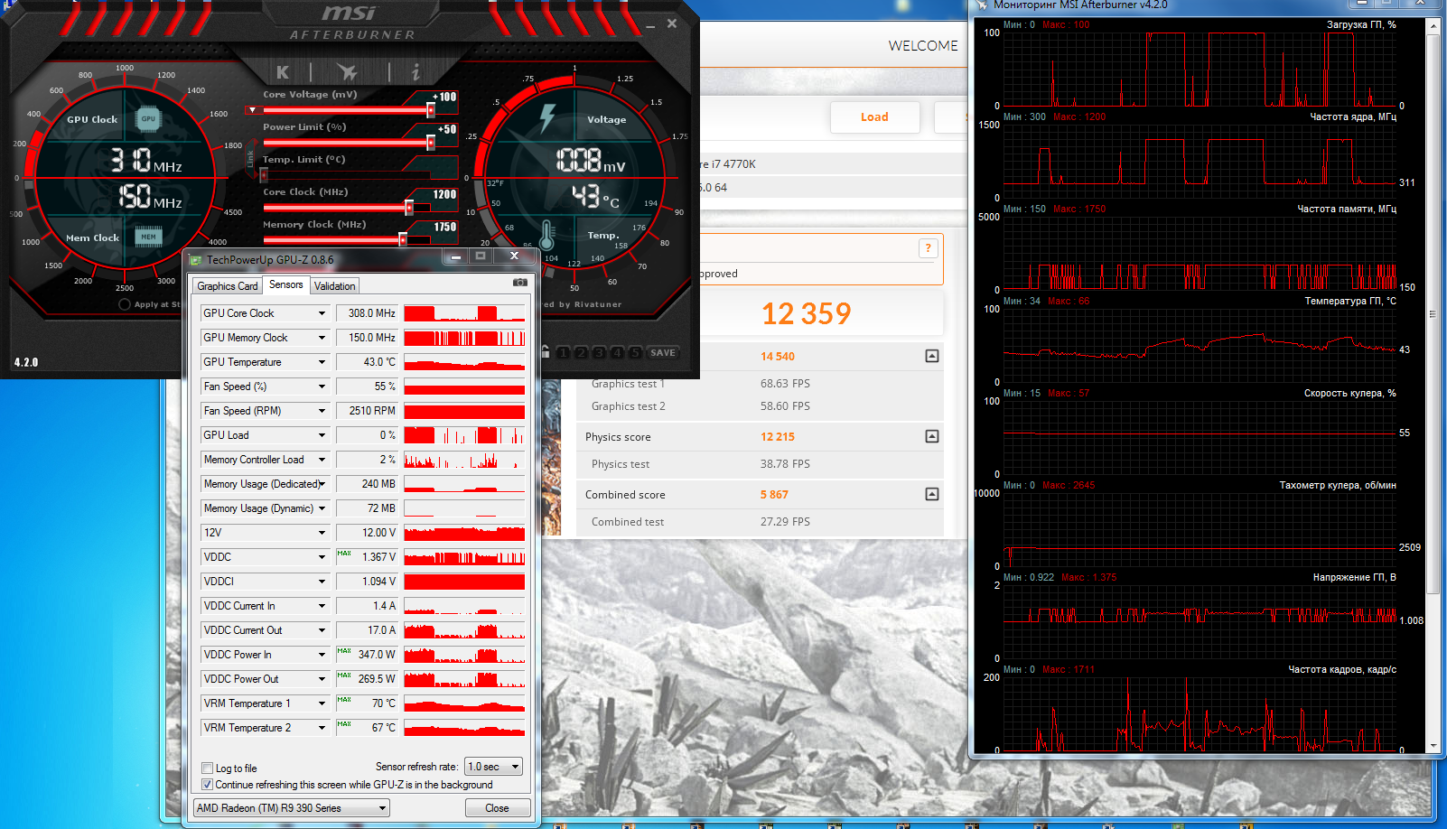This screenshot has height=829, width=1447.
Task: Click the Kombustor K icon in Afterburner
Action: click(283, 72)
